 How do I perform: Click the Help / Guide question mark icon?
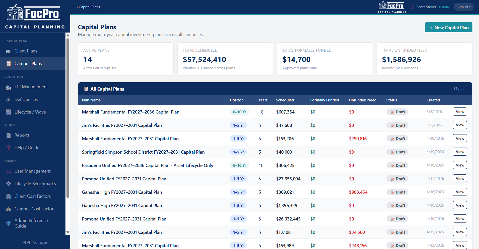(8, 148)
